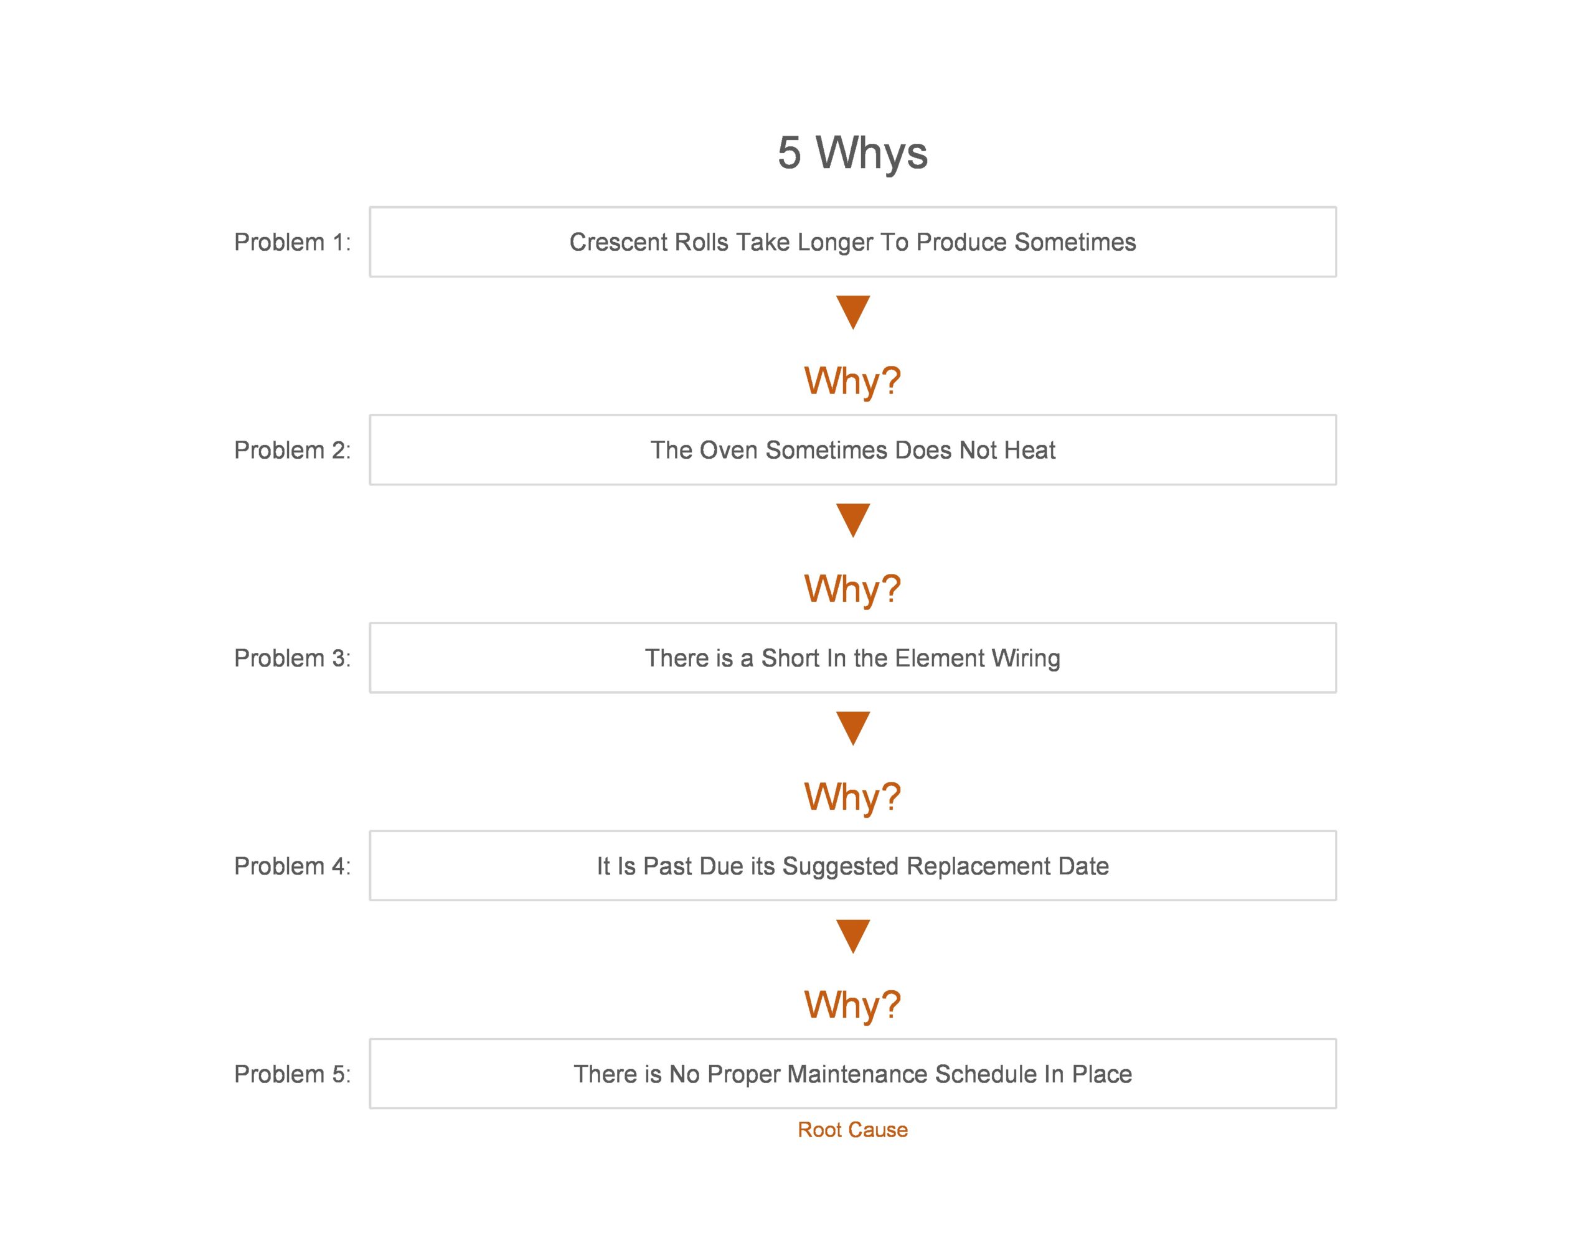The image size is (1594, 1246).
Task: Click the orange arrow below Problem 4 box
Action: pyautogui.click(x=852, y=936)
